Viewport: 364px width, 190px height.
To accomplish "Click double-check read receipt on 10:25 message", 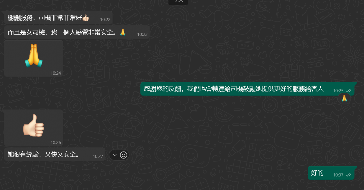I will click(349, 91).
